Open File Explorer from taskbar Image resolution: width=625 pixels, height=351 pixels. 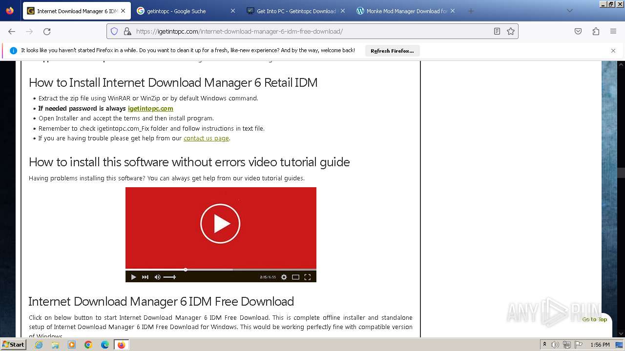[x=55, y=345]
